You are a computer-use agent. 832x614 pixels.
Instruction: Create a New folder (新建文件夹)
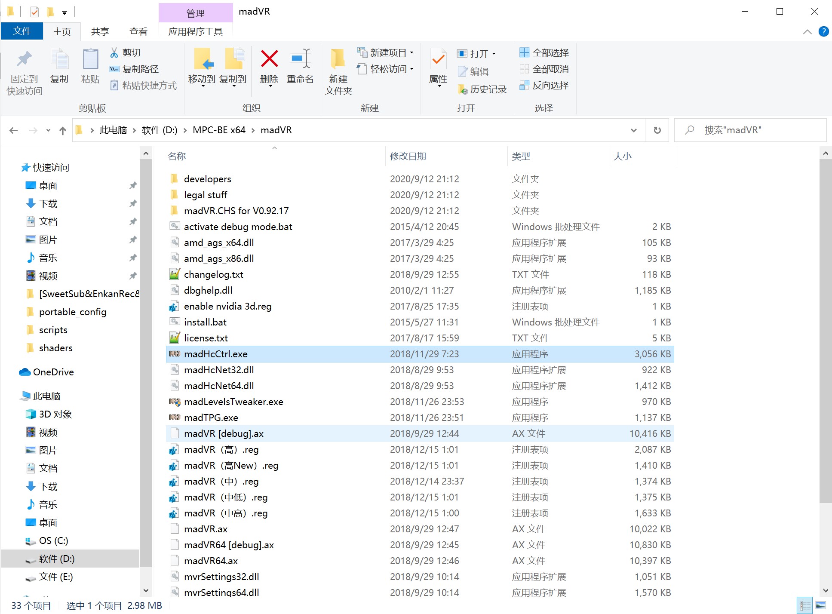click(x=338, y=71)
